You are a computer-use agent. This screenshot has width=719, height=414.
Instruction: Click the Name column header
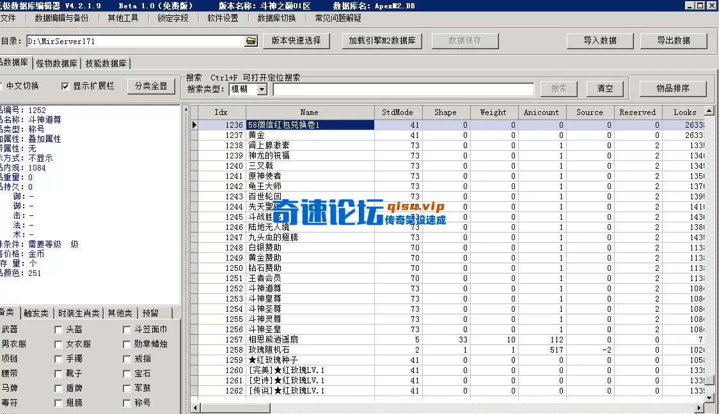(310, 112)
